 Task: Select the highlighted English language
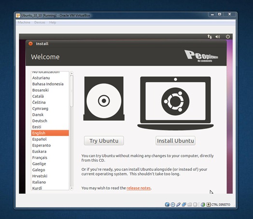(50, 133)
